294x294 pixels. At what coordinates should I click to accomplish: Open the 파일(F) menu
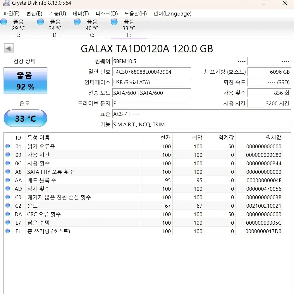(x=11, y=13)
